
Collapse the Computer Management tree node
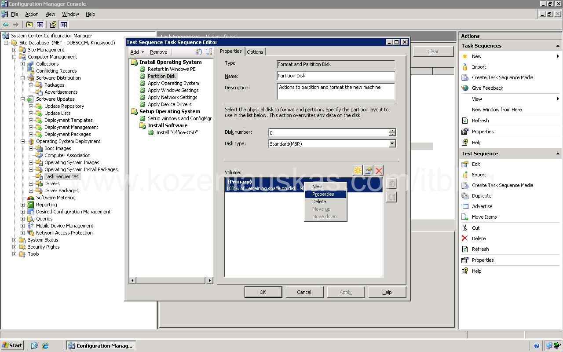[x=14, y=57]
